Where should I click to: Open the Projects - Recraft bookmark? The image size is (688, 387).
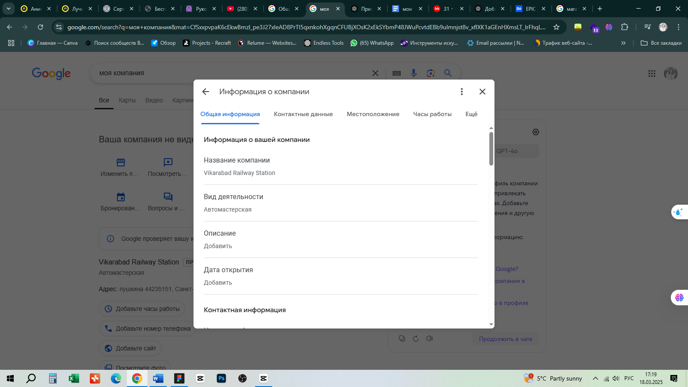click(207, 43)
